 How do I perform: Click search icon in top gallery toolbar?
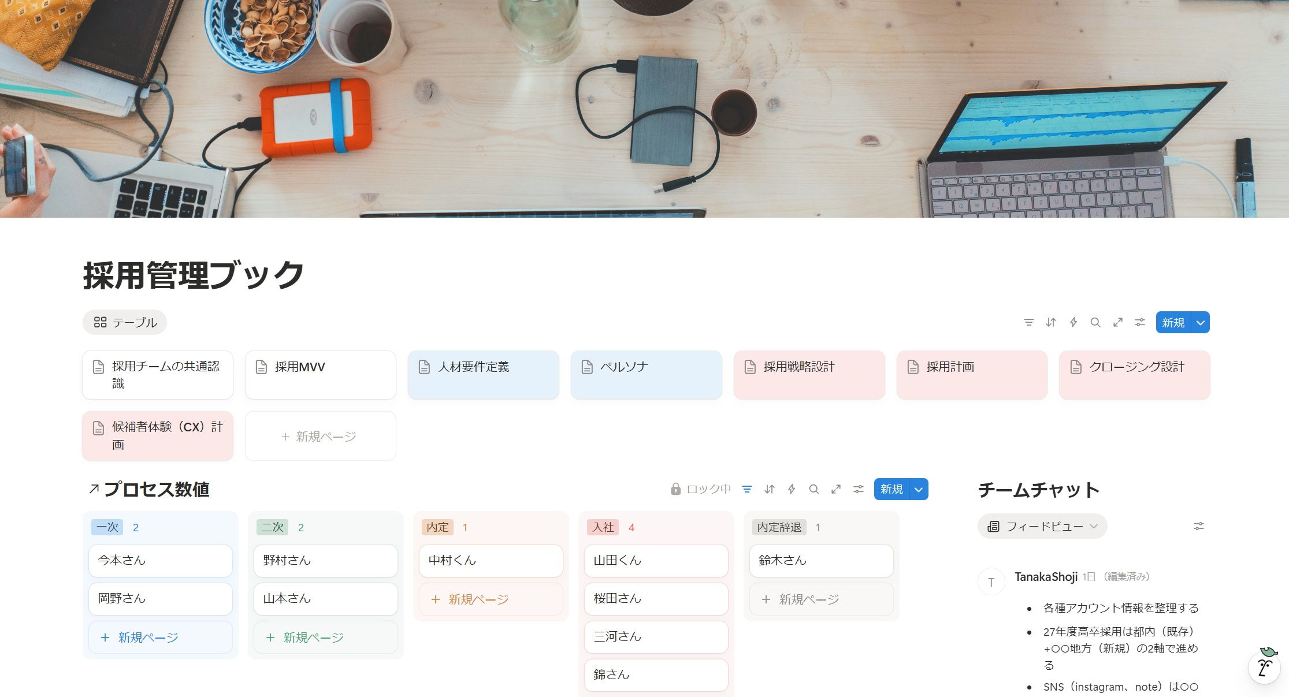tap(1095, 322)
